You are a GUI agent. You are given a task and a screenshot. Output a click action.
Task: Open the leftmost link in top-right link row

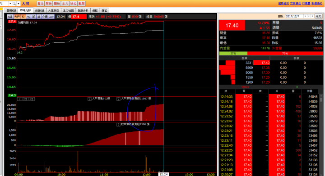coord(283,4)
